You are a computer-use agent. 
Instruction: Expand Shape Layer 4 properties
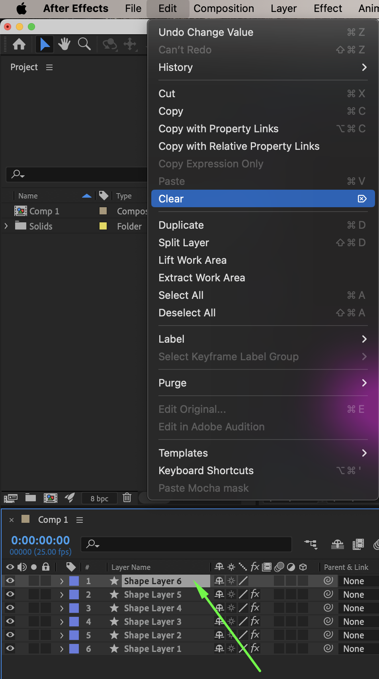pos(62,608)
